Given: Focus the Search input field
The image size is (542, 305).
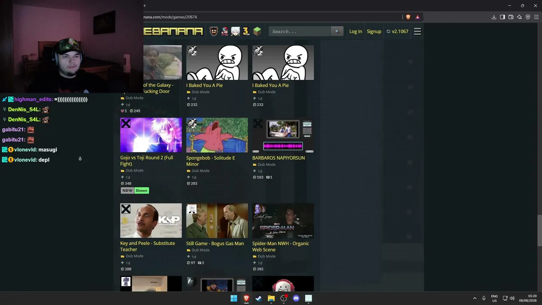Looking at the screenshot, I should 300,31.
